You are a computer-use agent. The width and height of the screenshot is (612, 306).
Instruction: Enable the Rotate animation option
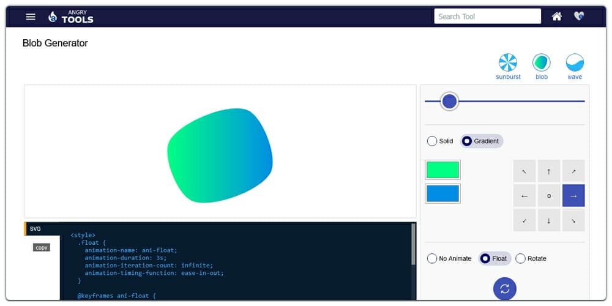[x=521, y=259]
